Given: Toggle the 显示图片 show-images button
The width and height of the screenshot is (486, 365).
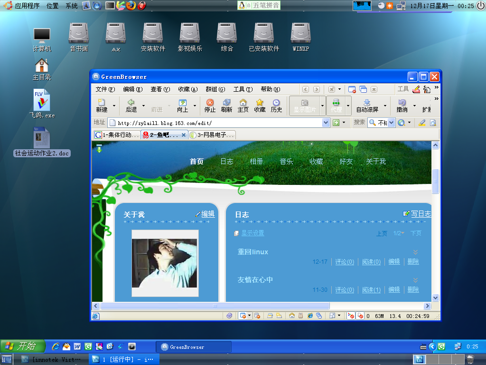Looking at the screenshot, I should pos(305,106).
